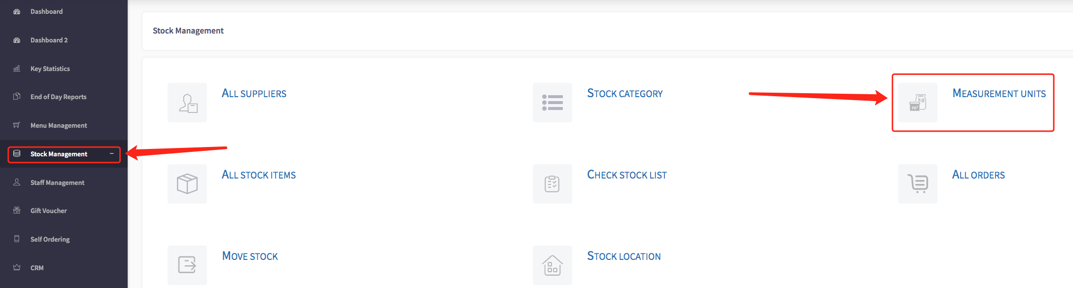Collapse the Stock Management sidebar menu
The height and width of the screenshot is (288, 1073).
[x=111, y=154]
